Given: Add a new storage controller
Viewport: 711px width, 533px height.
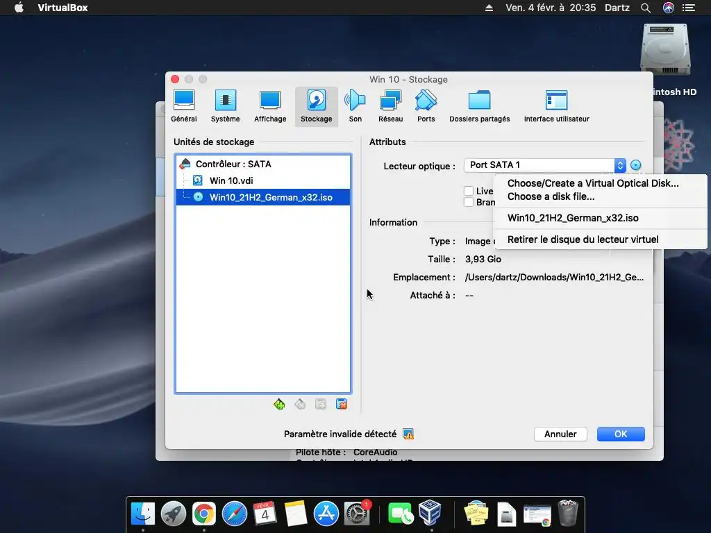Looking at the screenshot, I should 279,404.
